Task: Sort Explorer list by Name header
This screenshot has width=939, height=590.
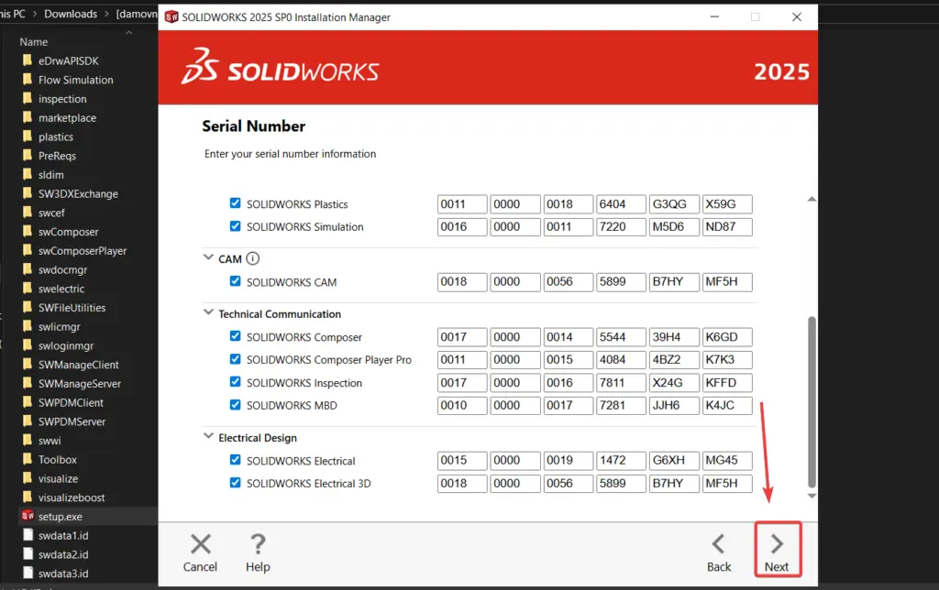Action: tap(34, 42)
